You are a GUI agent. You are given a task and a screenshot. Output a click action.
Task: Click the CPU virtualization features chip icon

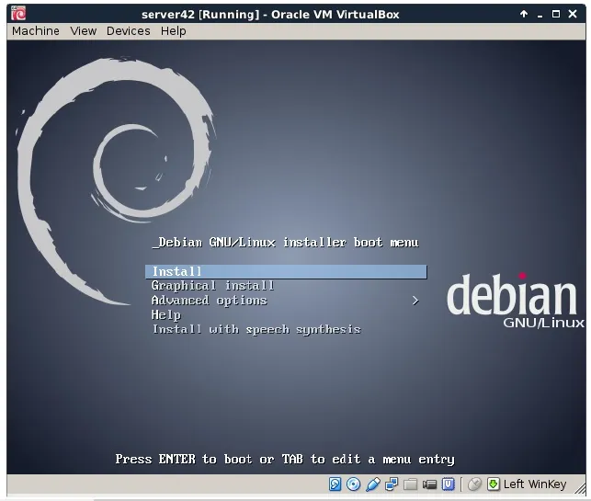pyautogui.click(x=449, y=484)
